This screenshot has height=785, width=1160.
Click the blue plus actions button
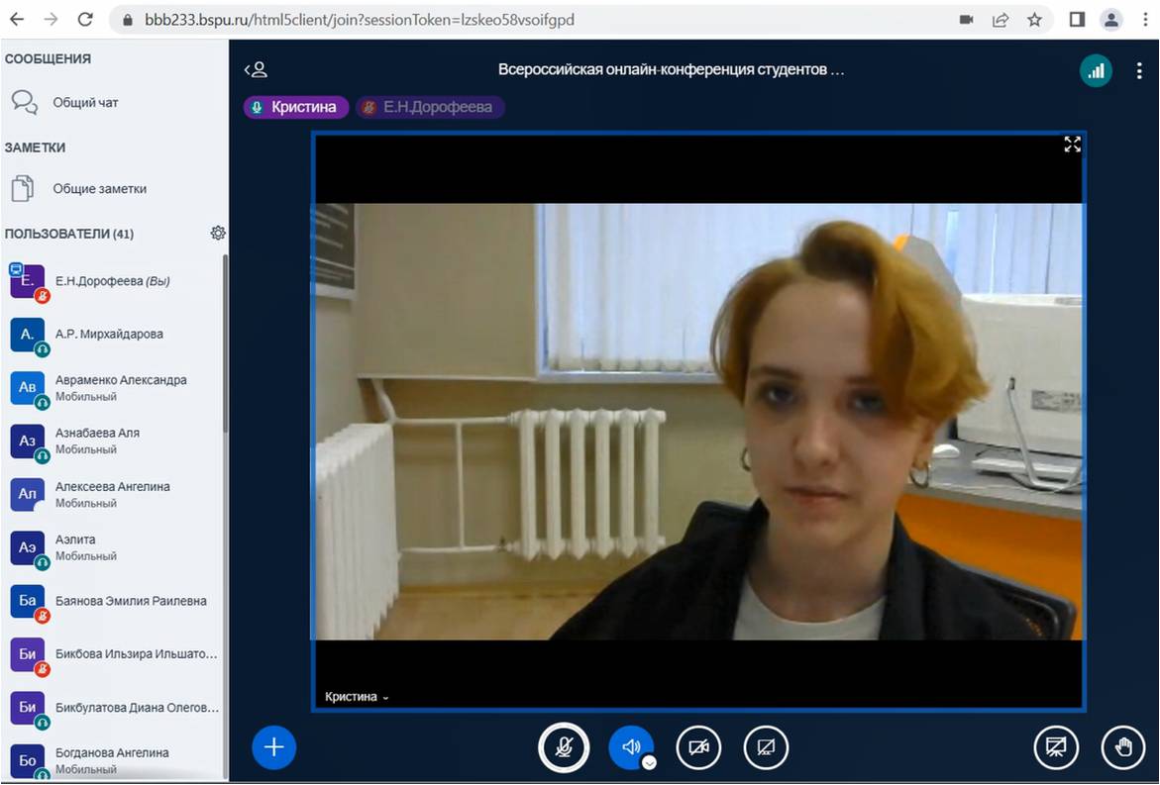(274, 747)
